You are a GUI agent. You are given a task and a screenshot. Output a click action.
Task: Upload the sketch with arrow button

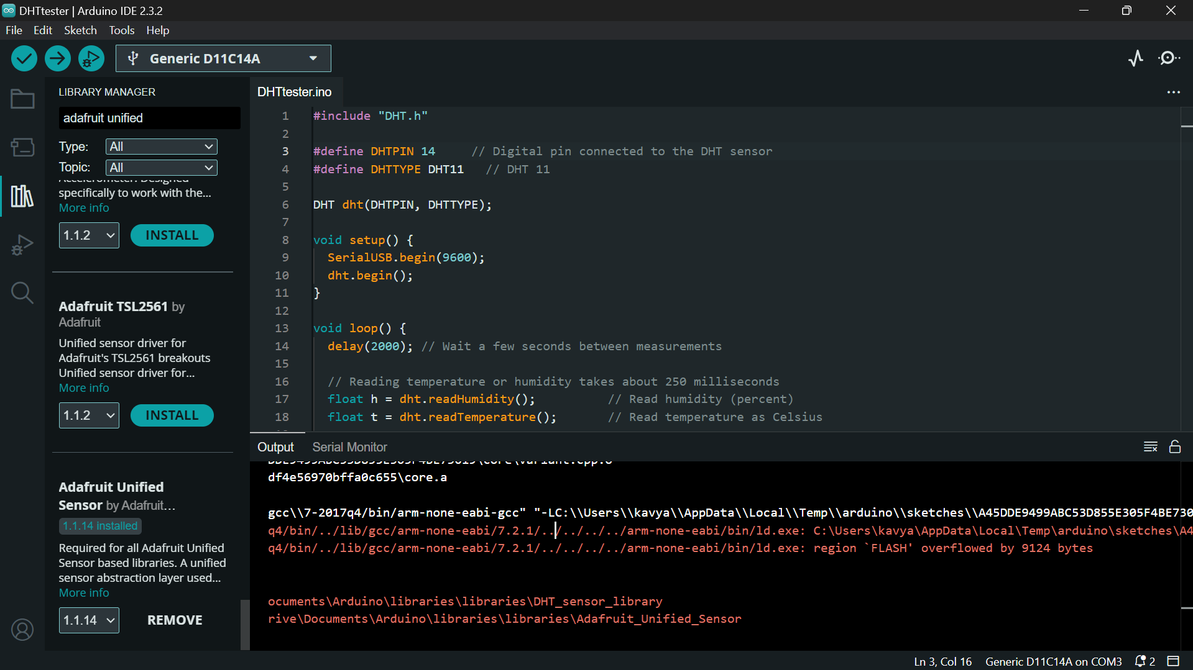58,58
